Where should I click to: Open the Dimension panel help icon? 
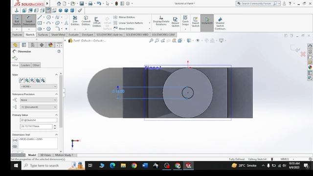(x=59, y=51)
